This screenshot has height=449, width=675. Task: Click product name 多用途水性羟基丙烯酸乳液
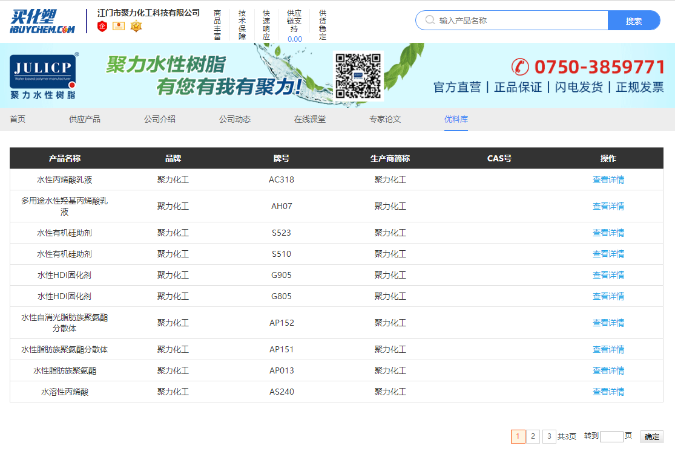coord(65,206)
